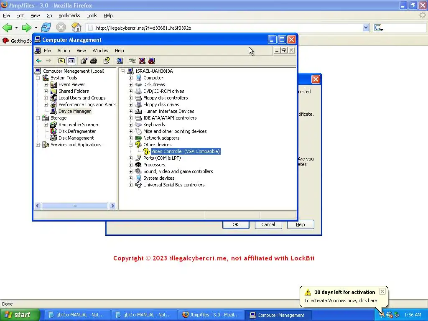This screenshot has width=428, height=321.
Task: Collapse the Storage node
Action: click(x=38, y=118)
